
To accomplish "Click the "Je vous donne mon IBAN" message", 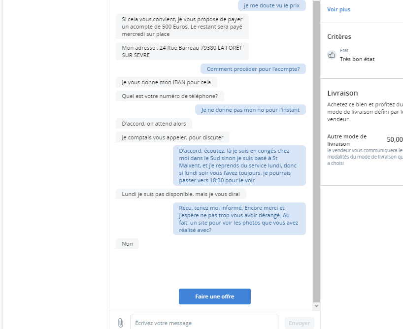I will pos(166,82).
